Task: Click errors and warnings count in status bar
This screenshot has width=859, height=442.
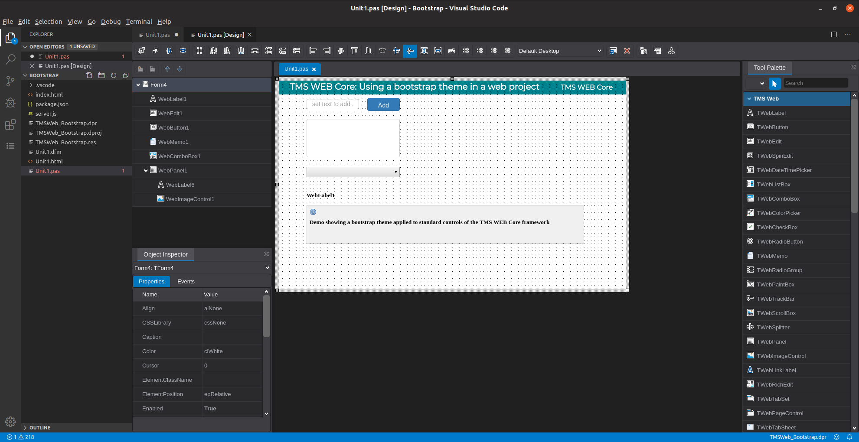Action: 20,437
